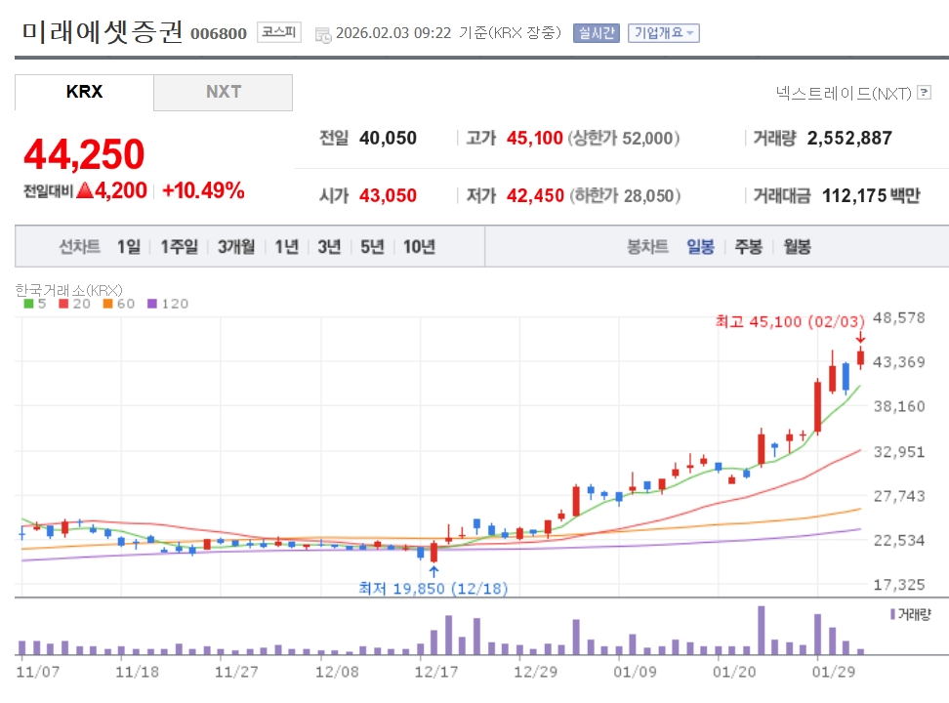The width and height of the screenshot is (949, 703).
Task: Click the purple 거래량 legend marker
Action: pos(891,614)
